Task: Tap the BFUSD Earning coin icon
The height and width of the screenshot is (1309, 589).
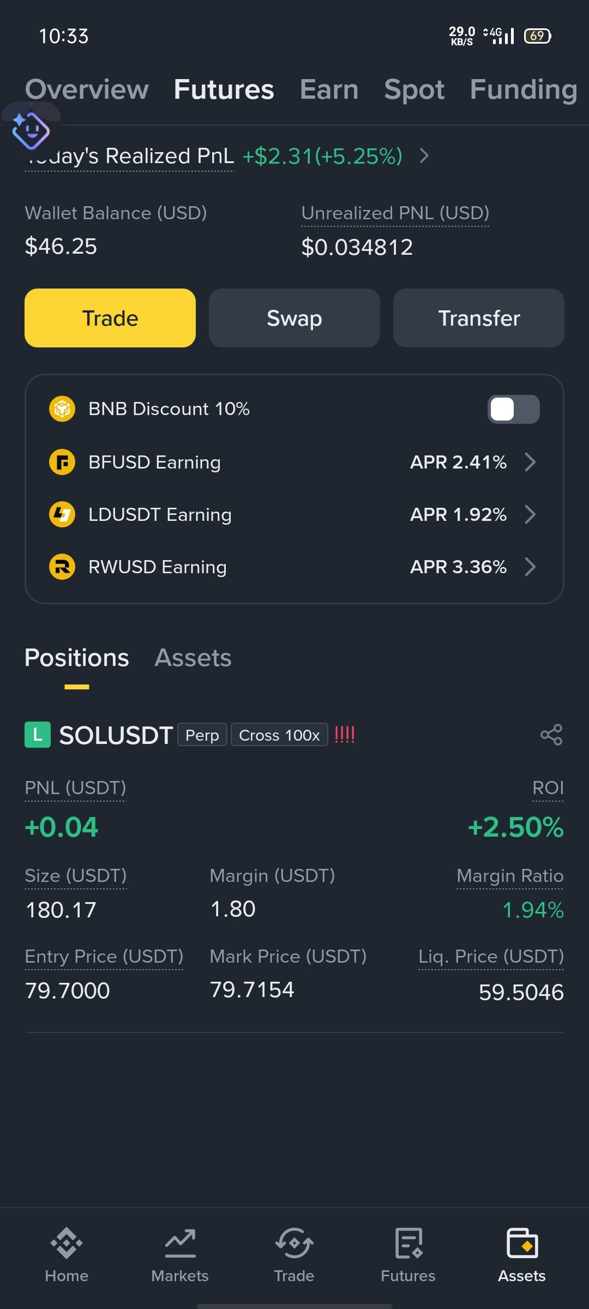Action: coord(62,463)
